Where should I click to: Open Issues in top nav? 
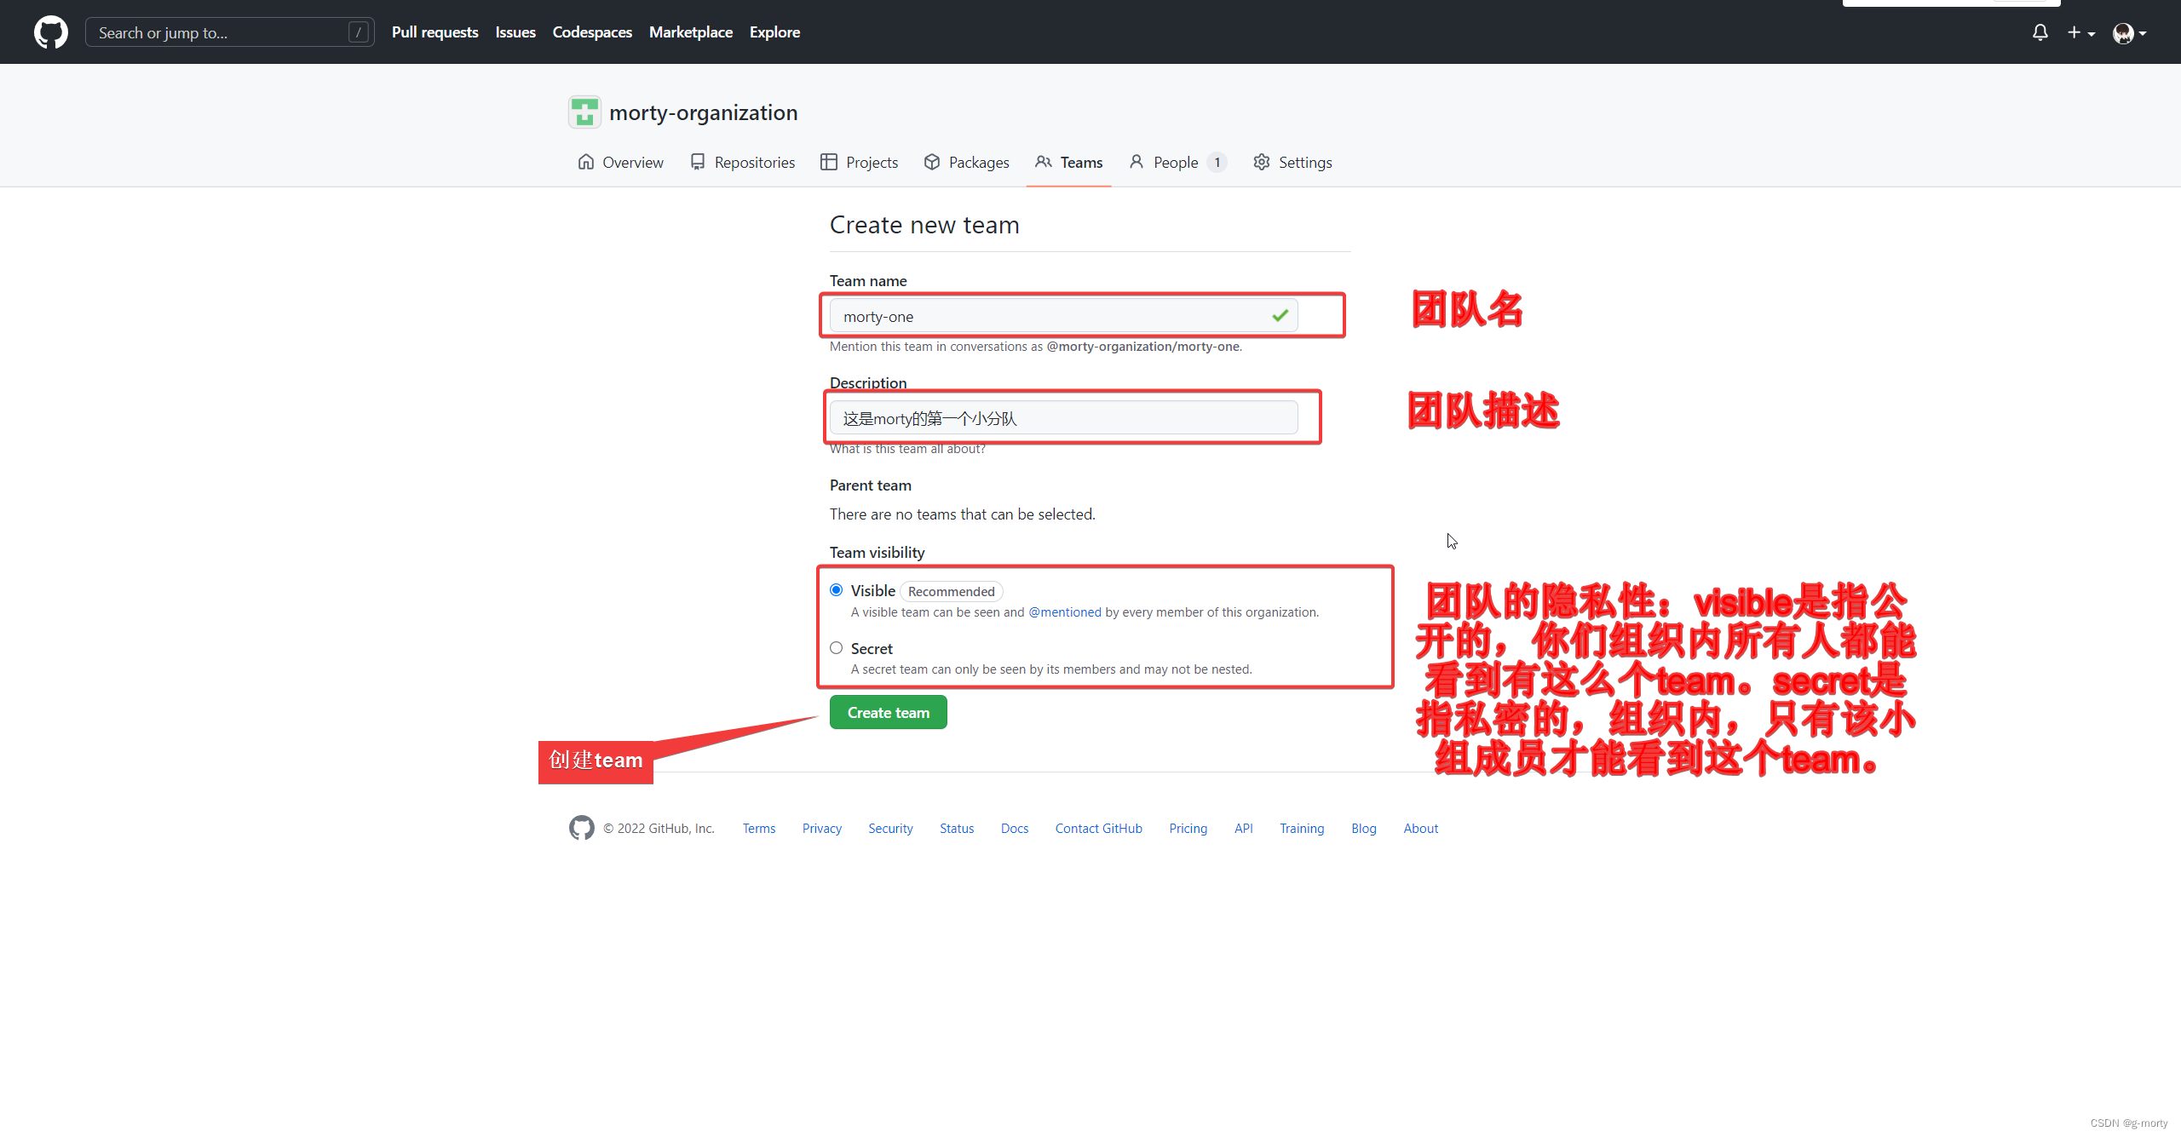515,32
